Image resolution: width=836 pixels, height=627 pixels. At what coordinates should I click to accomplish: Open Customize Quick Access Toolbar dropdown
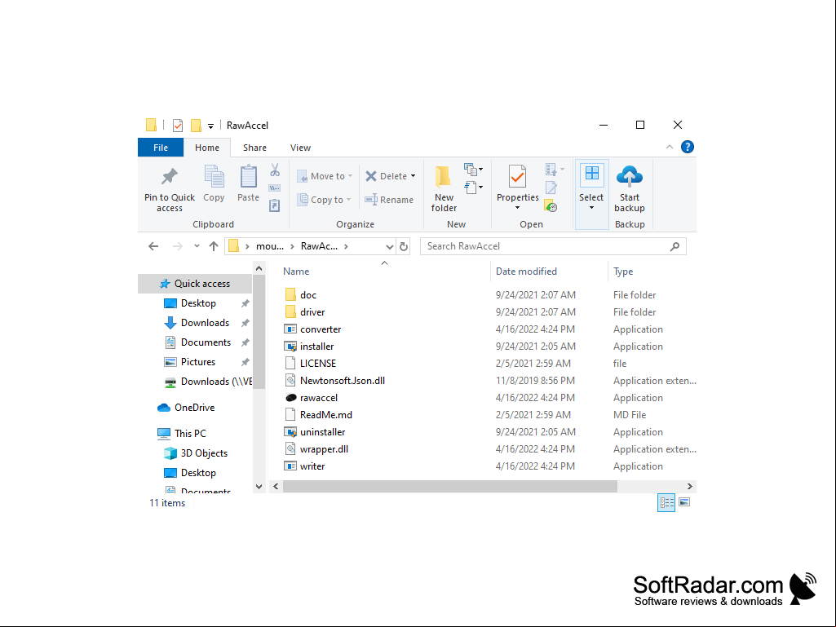(210, 126)
